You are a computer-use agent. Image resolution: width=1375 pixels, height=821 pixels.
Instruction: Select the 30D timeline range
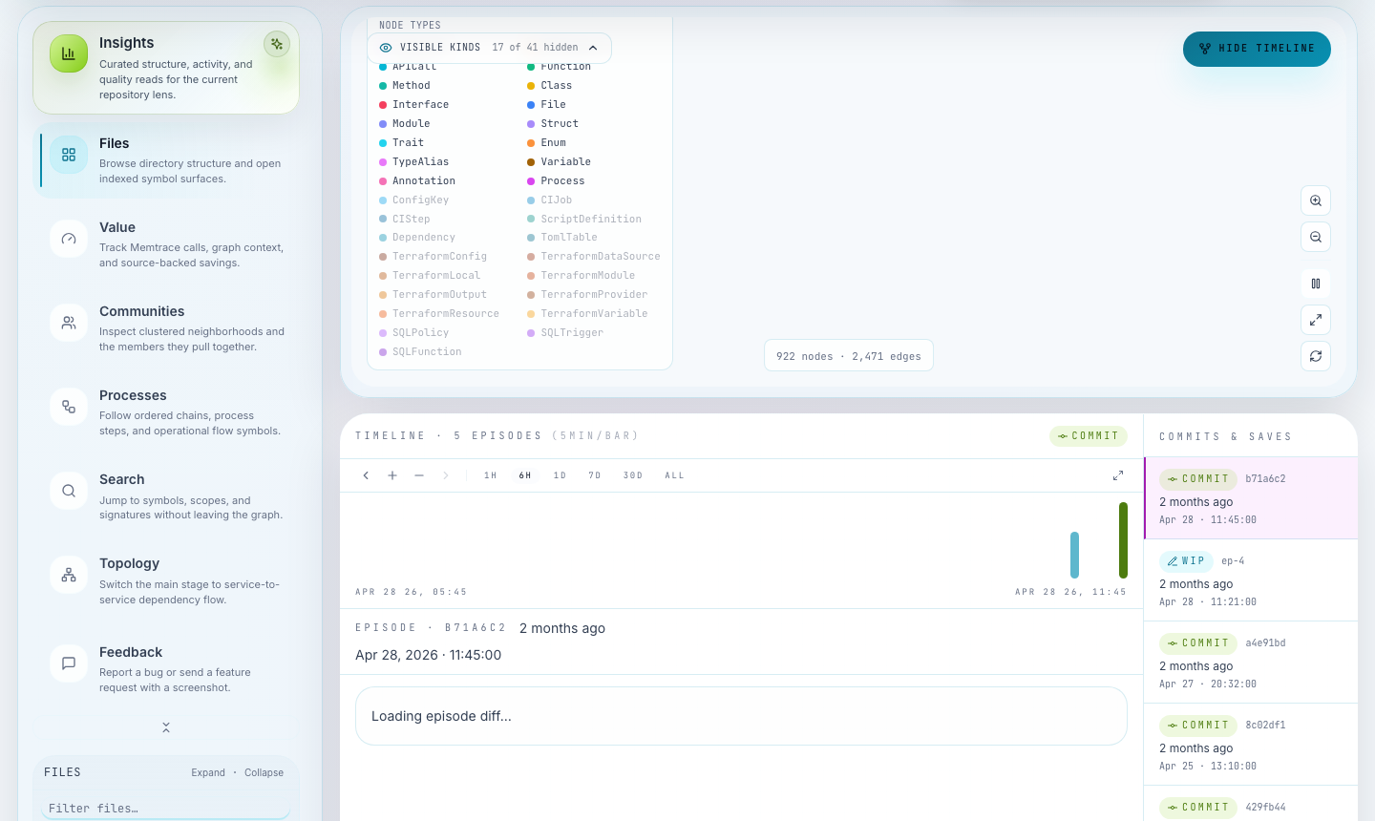point(633,475)
